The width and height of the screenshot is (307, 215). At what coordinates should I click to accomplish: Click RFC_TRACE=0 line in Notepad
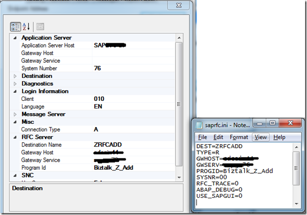217,184
